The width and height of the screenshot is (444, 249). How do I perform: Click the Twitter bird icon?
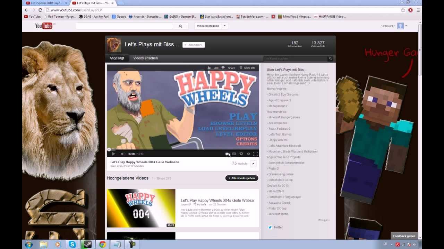click(270, 227)
